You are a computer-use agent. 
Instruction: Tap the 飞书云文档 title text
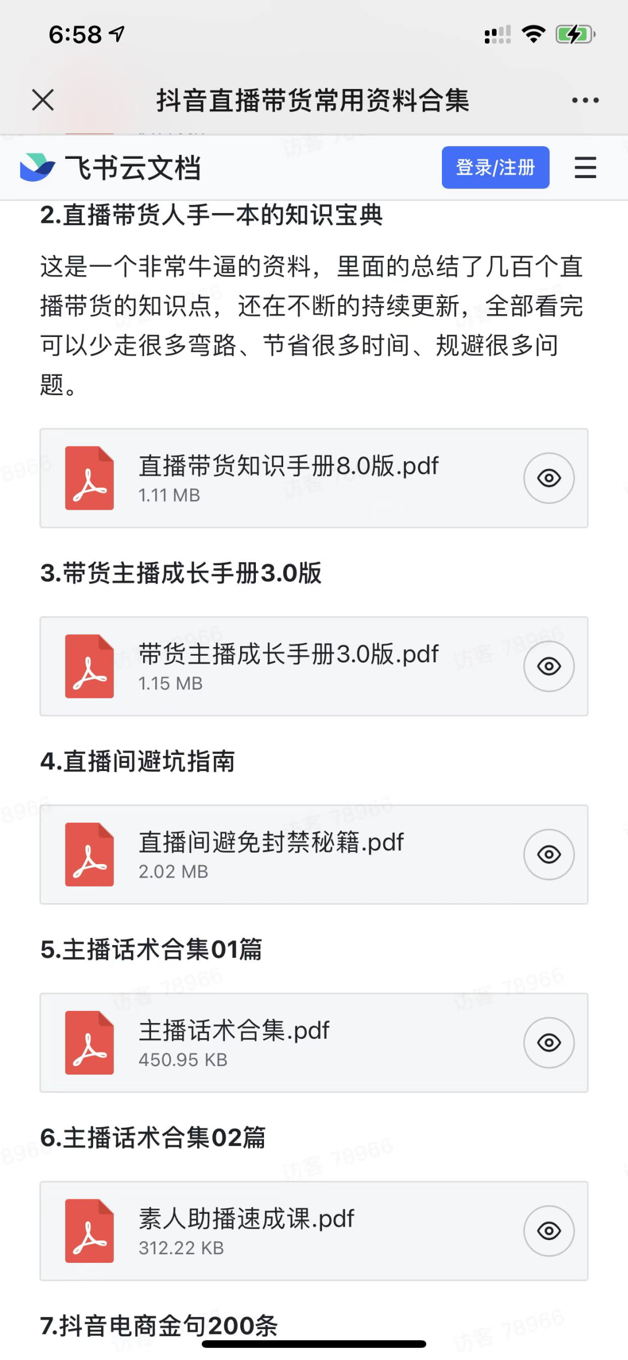(133, 168)
